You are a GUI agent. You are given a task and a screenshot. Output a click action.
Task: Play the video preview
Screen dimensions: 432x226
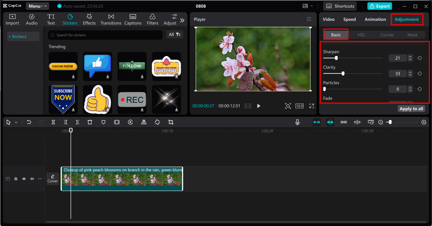tap(259, 106)
